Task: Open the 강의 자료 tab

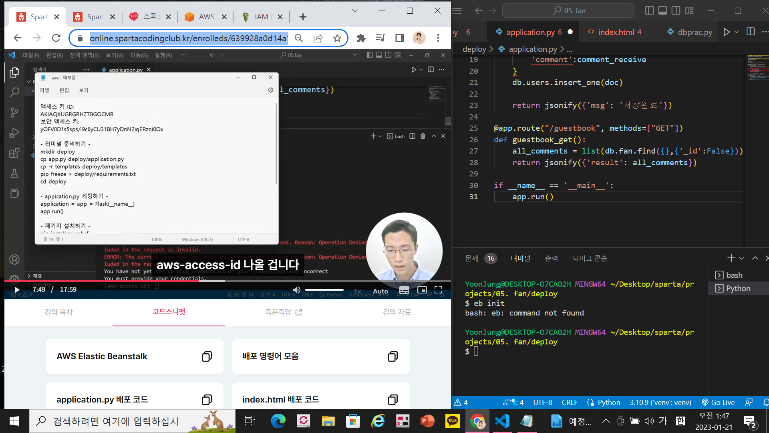Action: point(397,312)
